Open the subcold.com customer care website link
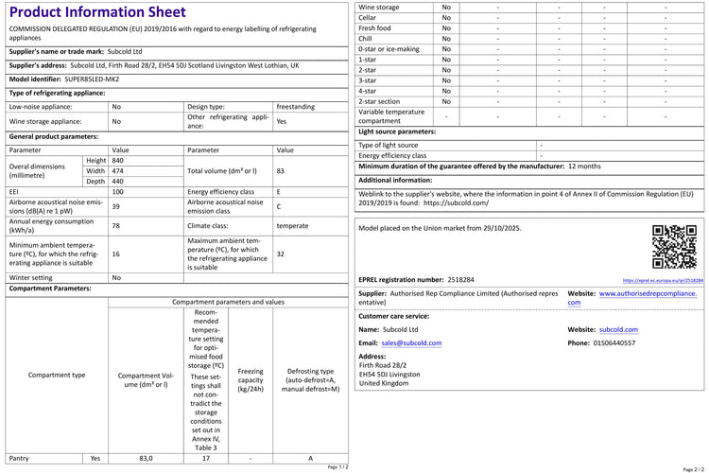This screenshot has height=473, width=709. (618, 329)
